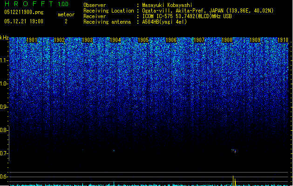Click the Receiver label
The height and width of the screenshot is (186, 293).
click(95, 16)
